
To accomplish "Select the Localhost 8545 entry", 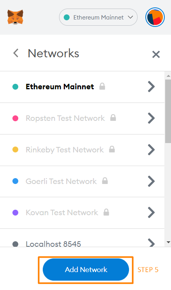I will tap(82, 238).
